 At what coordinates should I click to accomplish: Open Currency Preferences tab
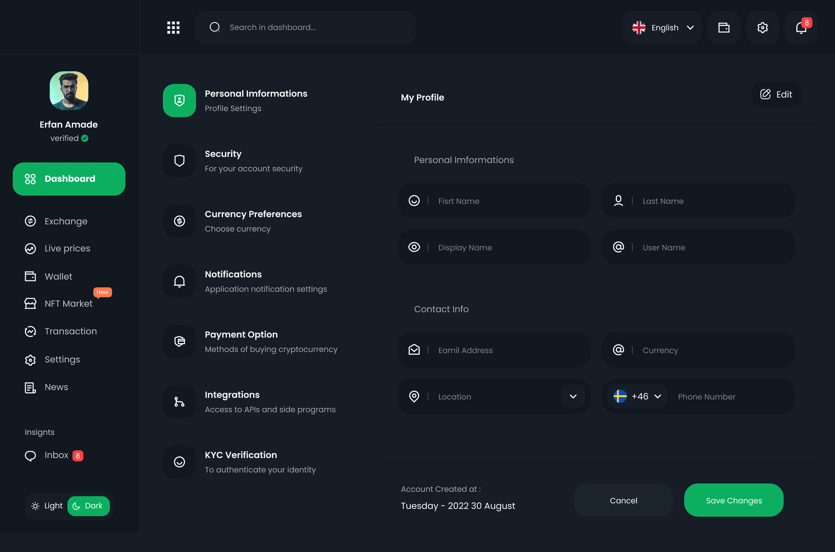[x=233, y=221]
